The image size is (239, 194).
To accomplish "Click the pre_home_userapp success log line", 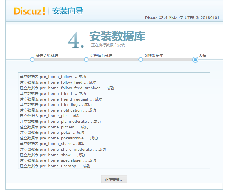I will (x=54, y=166).
